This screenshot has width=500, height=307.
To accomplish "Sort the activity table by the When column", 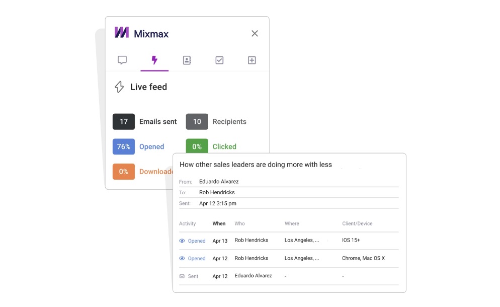I will (219, 223).
